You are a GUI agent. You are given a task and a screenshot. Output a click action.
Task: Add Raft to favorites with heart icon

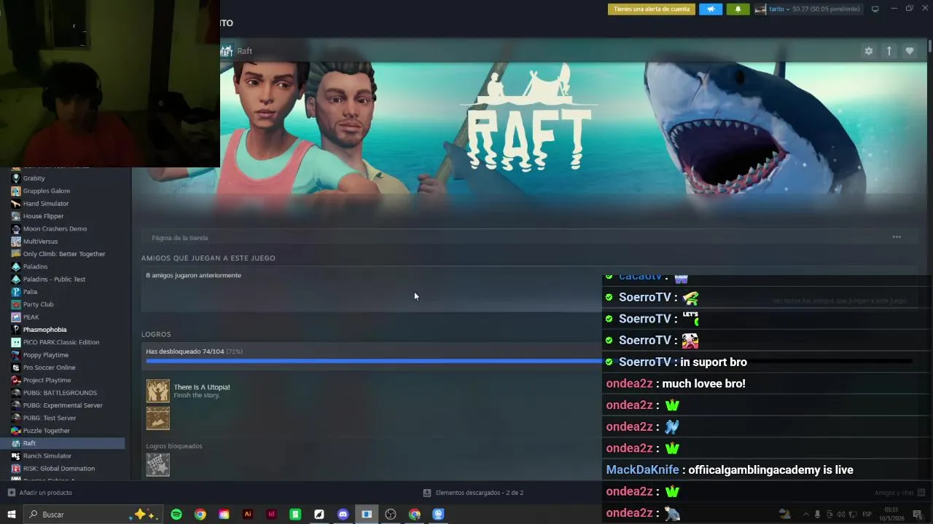[x=909, y=51]
